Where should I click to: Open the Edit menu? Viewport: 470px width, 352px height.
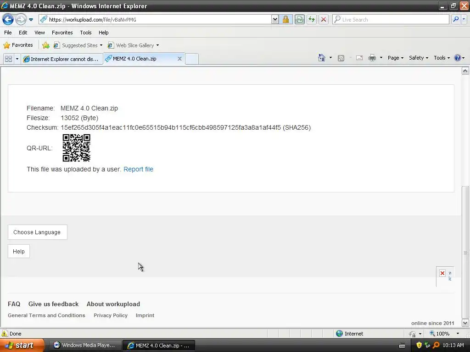pos(23,33)
